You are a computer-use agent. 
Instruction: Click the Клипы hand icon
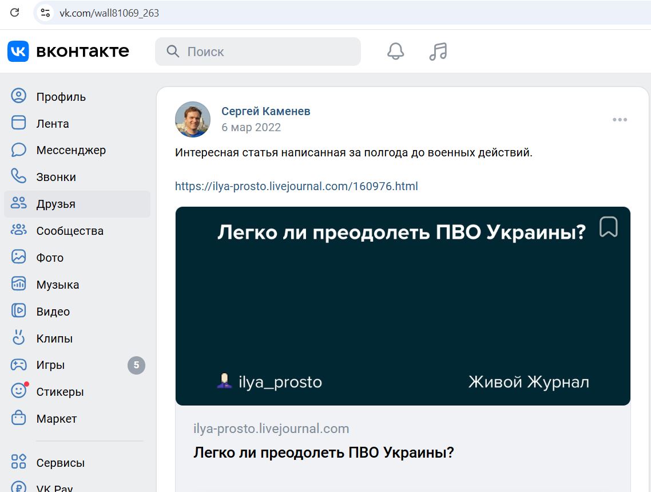18,337
